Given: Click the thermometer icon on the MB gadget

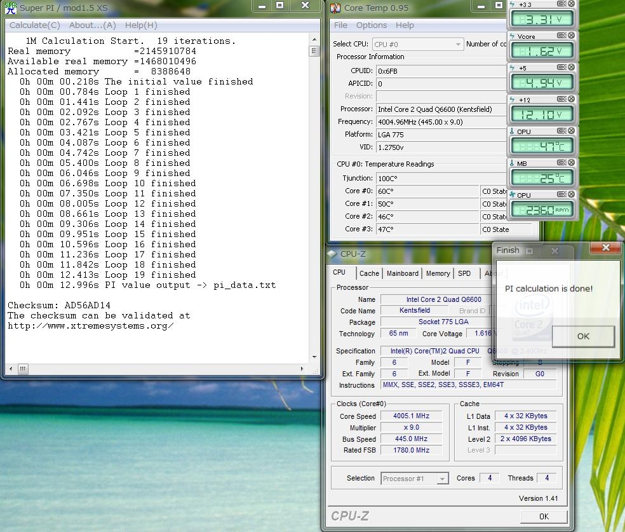Looking at the screenshot, I should (512, 163).
